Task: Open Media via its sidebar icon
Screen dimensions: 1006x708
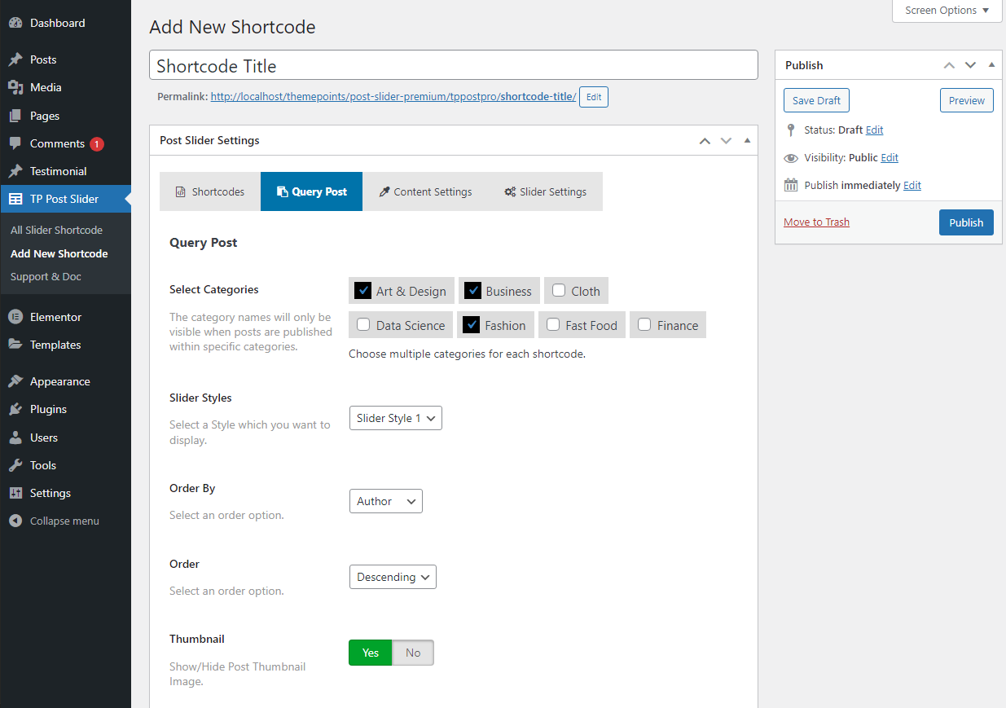Action: click(15, 87)
